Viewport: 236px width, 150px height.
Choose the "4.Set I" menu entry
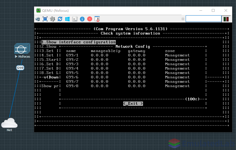click(x=50, y=55)
